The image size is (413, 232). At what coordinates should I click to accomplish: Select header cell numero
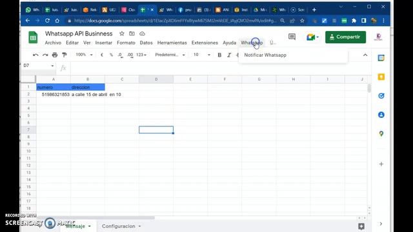point(54,87)
